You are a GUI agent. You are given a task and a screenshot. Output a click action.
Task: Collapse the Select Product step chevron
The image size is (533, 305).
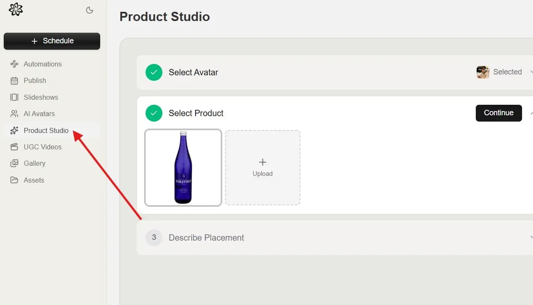(x=530, y=113)
